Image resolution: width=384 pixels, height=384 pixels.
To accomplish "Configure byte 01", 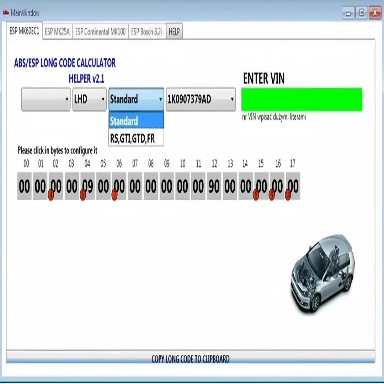I will [40, 186].
